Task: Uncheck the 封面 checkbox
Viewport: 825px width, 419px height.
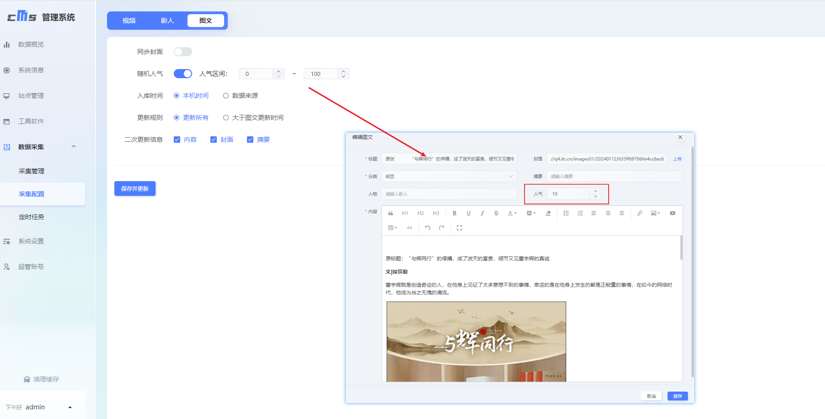Action: pos(214,140)
